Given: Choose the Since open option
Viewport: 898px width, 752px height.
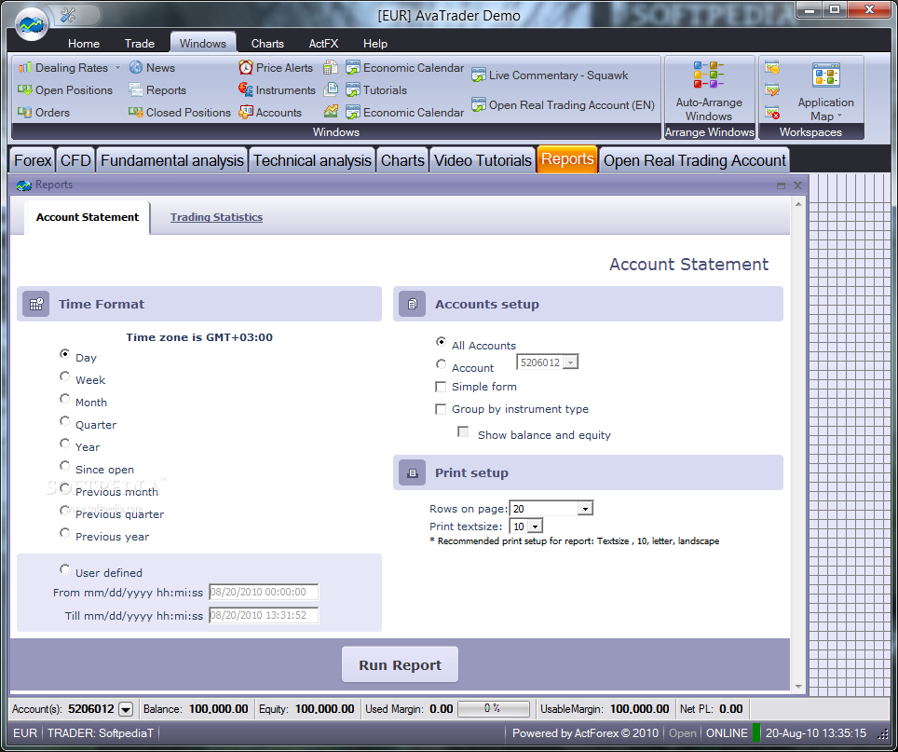Looking at the screenshot, I should [64, 466].
